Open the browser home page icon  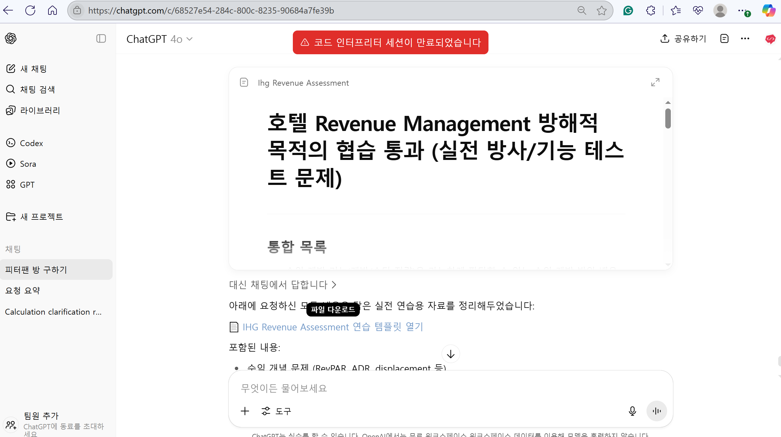pyautogui.click(x=52, y=10)
